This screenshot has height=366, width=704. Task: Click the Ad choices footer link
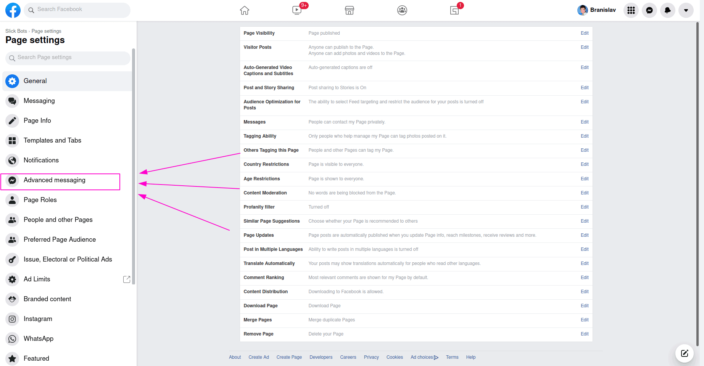pyautogui.click(x=424, y=357)
